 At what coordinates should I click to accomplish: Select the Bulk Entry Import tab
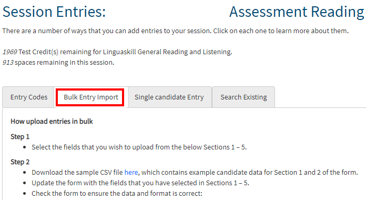click(x=91, y=97)
